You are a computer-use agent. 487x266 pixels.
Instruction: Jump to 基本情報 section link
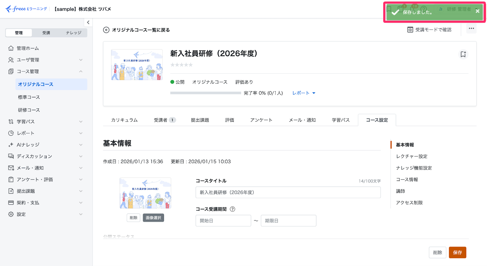coord(405,145)
